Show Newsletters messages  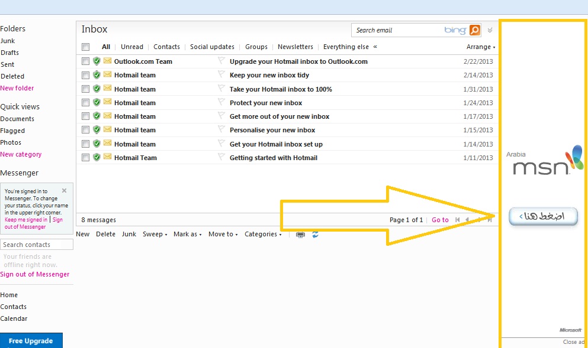coord(295,47)
